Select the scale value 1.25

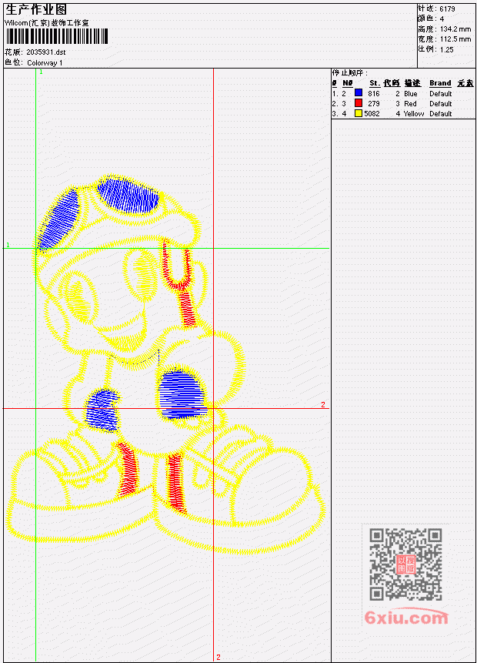pos(446,49)
